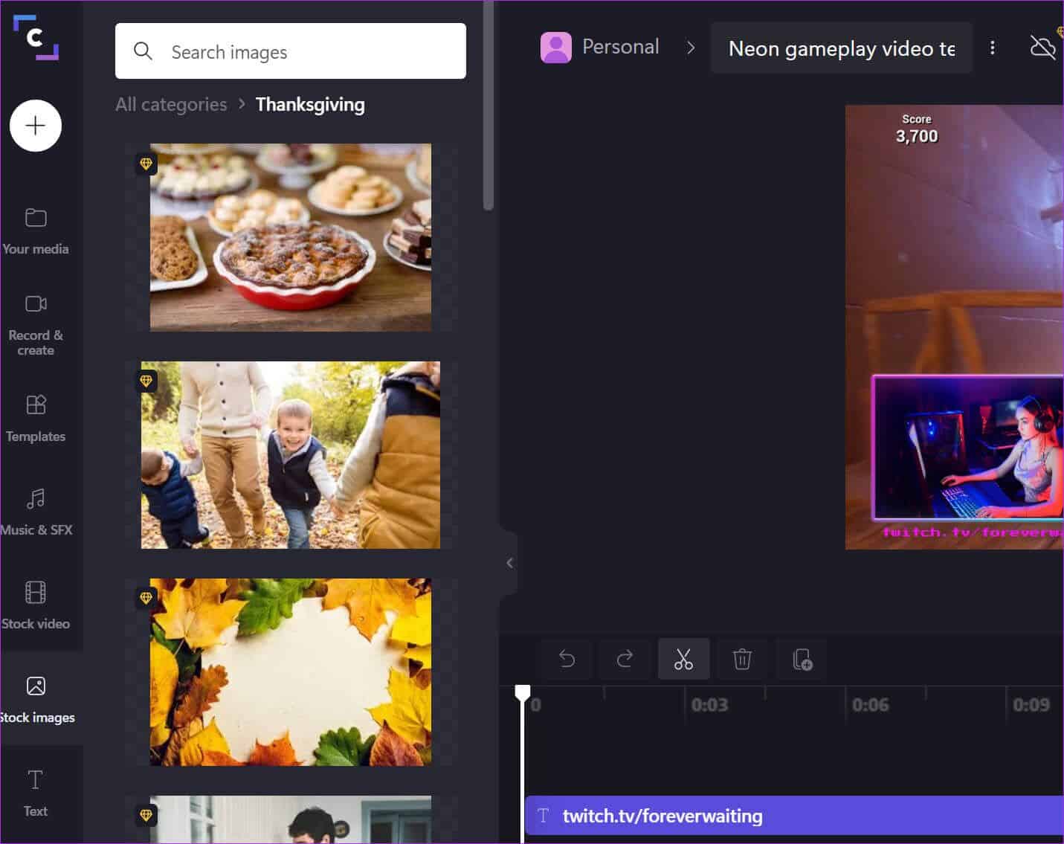The width and height of the screenshot is (1064, 844).
Task: Click the 0:03 timeline ruler mark
Action: [709, 705]
